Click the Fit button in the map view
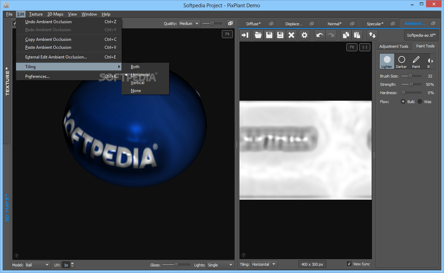 tap(352, 47)
